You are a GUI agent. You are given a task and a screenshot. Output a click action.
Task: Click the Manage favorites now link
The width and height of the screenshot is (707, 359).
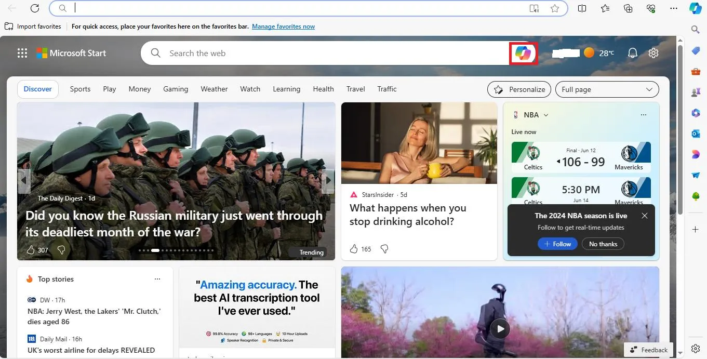click(283, 26)
